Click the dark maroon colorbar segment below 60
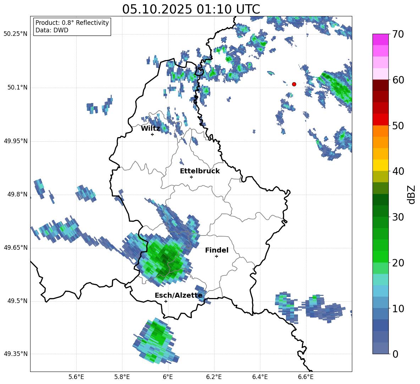This screenshot has height=384, width=420. point(380,85)
